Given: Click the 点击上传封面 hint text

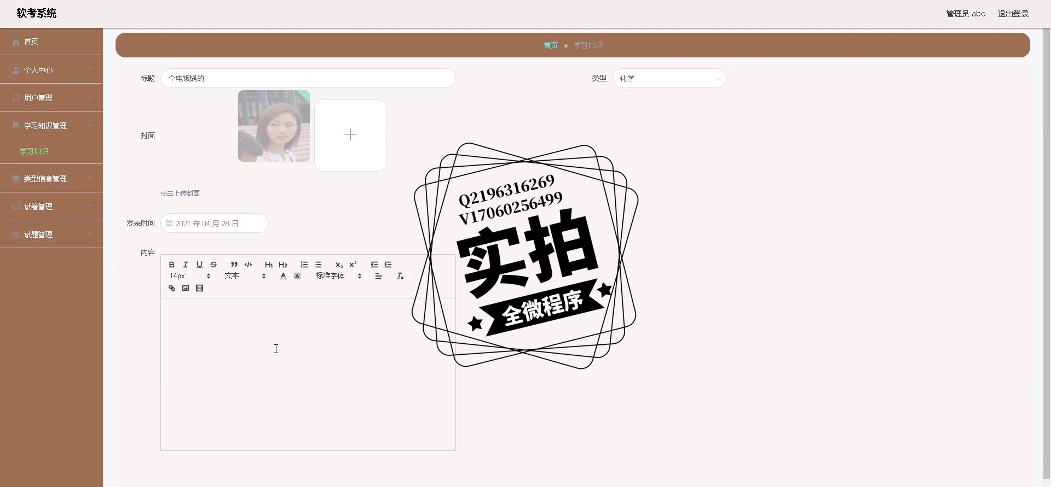Looking at the screenshot, I should [180, 193].
